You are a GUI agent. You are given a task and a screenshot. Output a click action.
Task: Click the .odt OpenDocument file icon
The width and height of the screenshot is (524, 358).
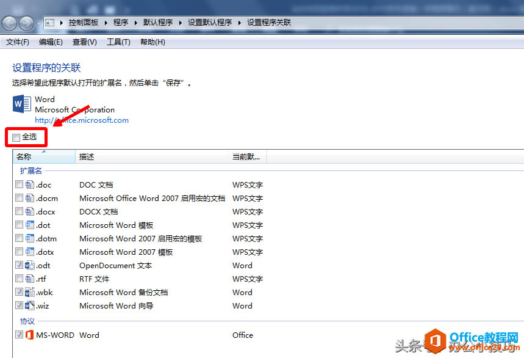(30, 265)
